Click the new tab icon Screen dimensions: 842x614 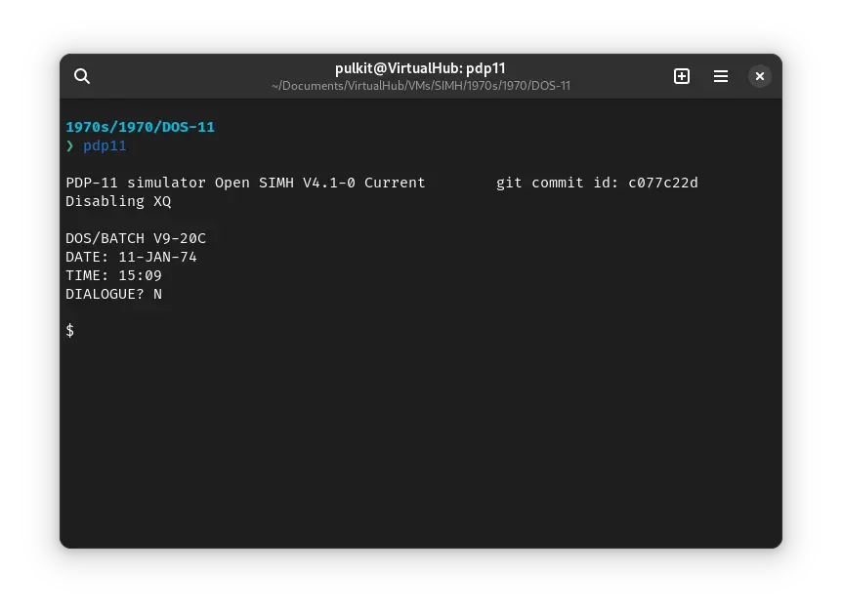coord(682,76)
